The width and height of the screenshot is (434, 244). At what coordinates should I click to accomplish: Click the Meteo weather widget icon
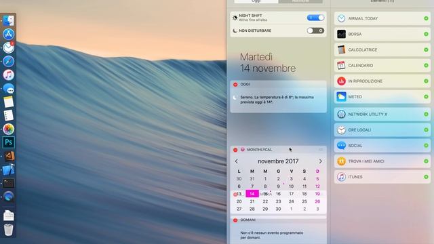[x=341, y=97]
